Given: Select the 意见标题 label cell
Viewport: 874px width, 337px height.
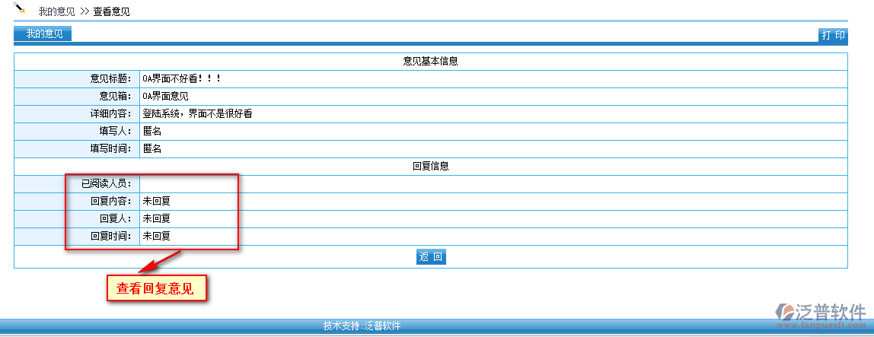Looking at the screenshot, I should click(x=77, y=79).
